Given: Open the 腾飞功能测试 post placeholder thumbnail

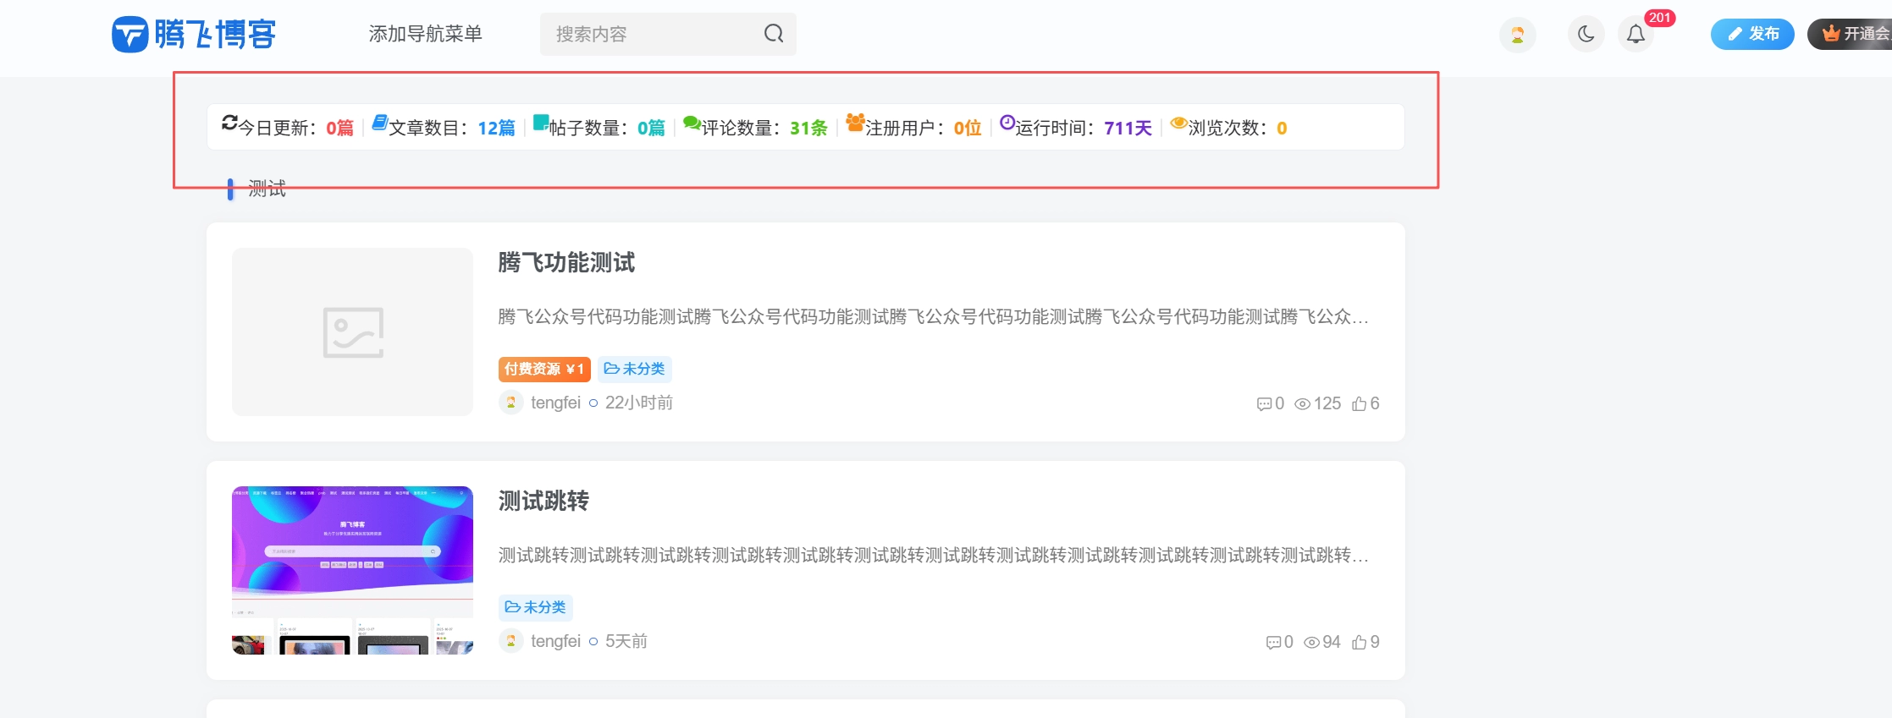Looking at the screenshot, I should click(352, 332).
